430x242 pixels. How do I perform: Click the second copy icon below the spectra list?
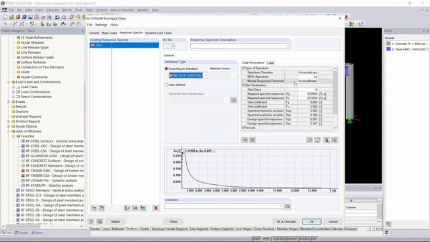point(101,208)
